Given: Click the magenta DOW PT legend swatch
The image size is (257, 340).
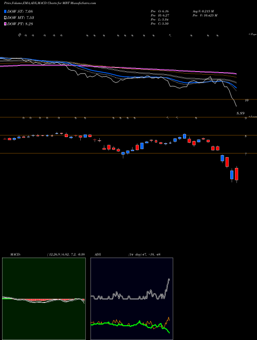Looking at the screenshot, I should point(5,24).
